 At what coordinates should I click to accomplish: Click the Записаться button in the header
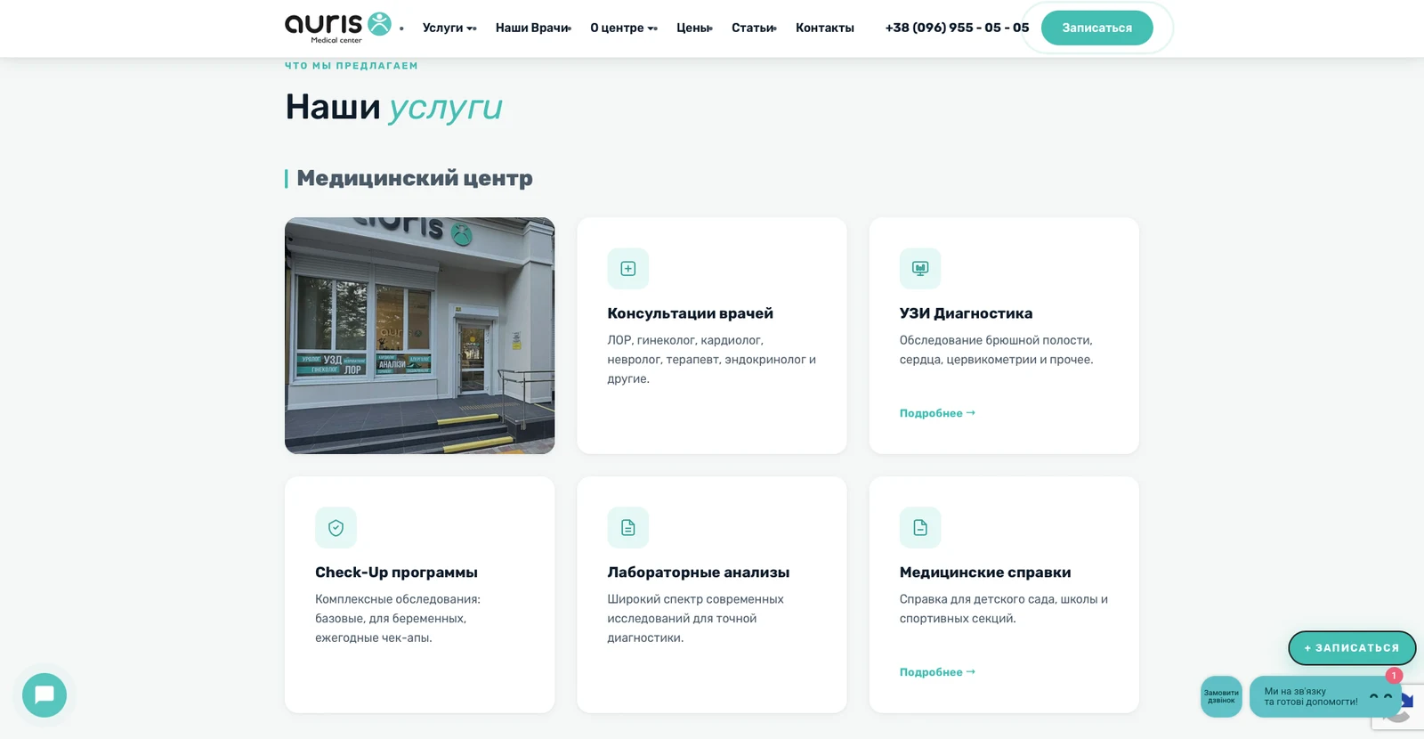[x=1096, y=28]
